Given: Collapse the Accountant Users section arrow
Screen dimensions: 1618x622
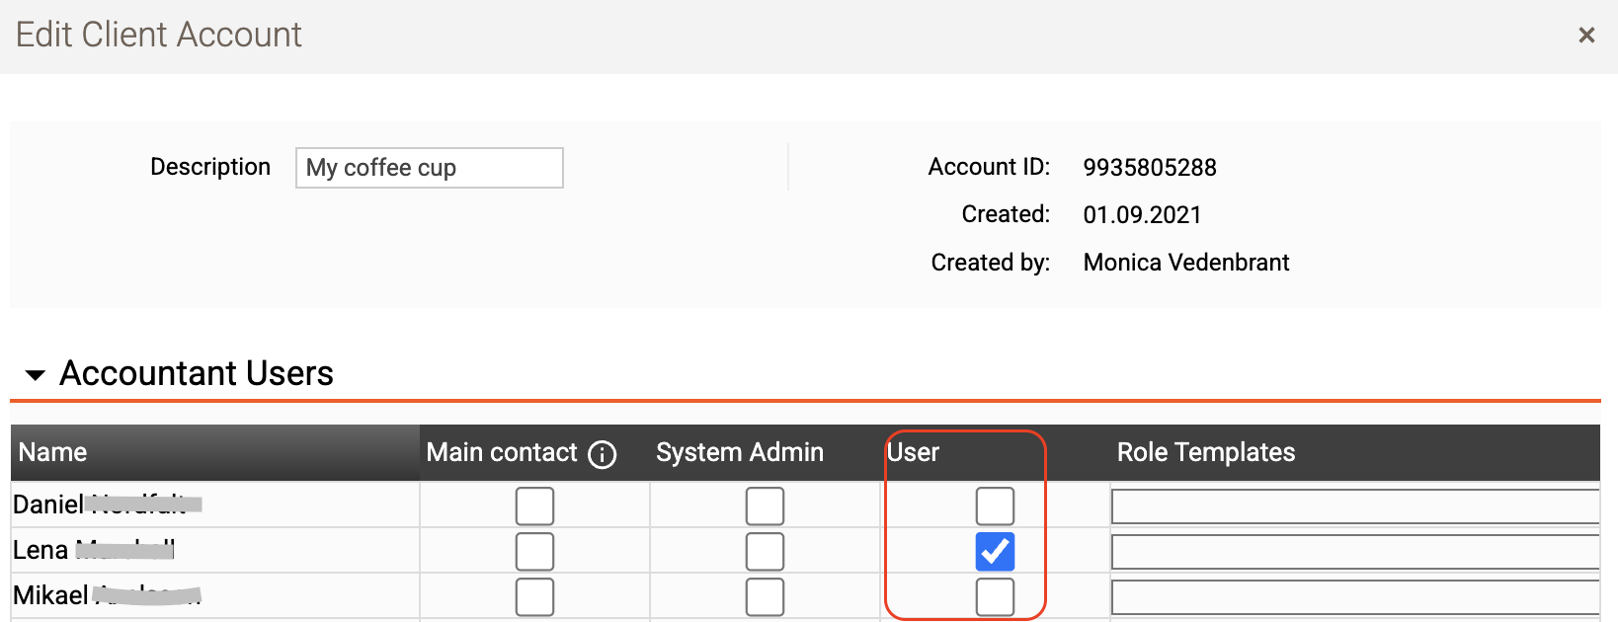Looking at the screenshot, I should pos(36,375).
